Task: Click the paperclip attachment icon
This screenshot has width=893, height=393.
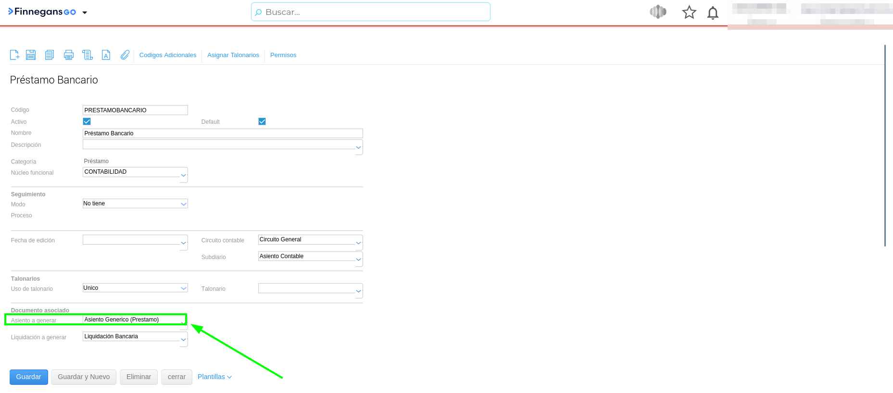Action: [x=125, y=55]
